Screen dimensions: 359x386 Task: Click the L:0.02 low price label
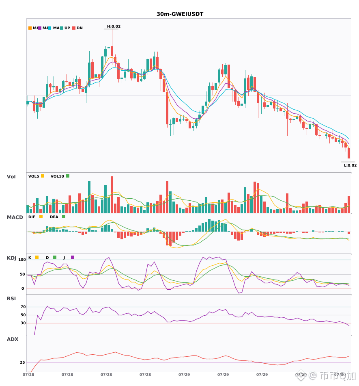(x=350, y=165)
